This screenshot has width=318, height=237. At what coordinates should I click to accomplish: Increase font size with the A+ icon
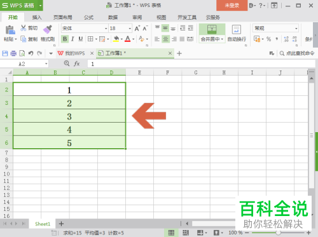[137, 28]
